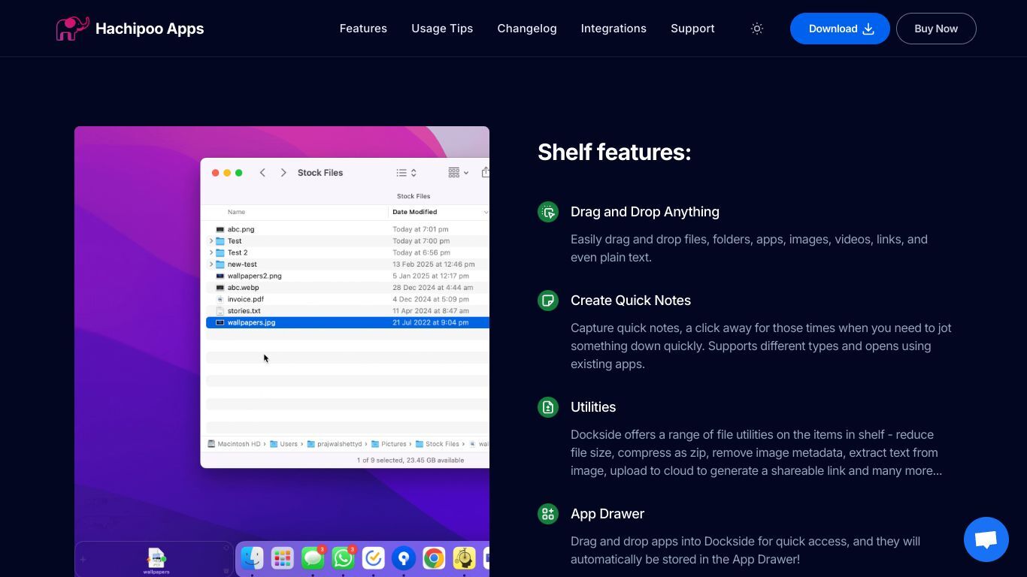The width and height of the screenshot is (1027, 577).
Task: Select invoice.pdf in the file list
Action: coord(245,299)
